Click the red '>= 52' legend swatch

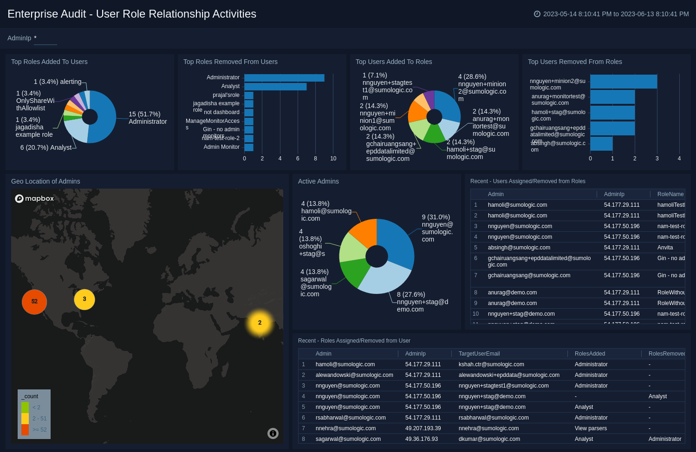[25, 430]
